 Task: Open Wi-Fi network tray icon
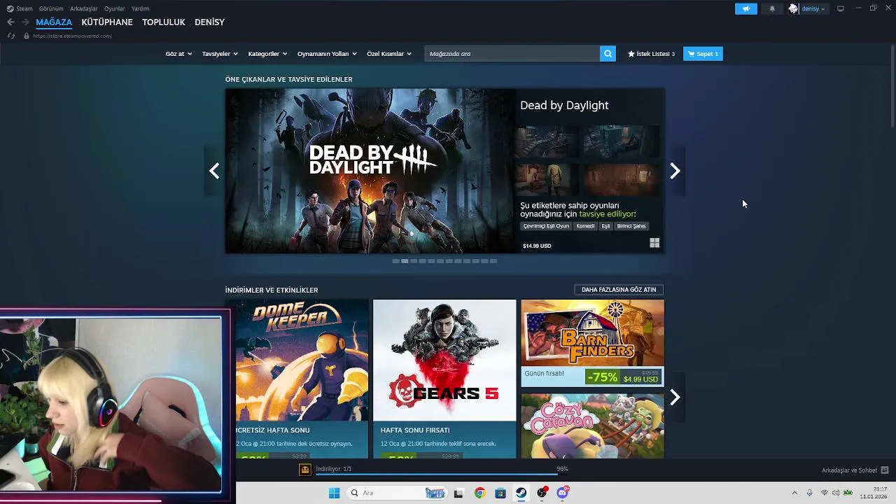tap(825, 493)
